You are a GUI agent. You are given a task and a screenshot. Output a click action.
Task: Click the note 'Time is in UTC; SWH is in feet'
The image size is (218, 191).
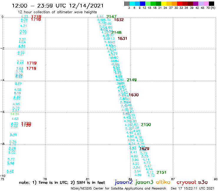point(62,182)
